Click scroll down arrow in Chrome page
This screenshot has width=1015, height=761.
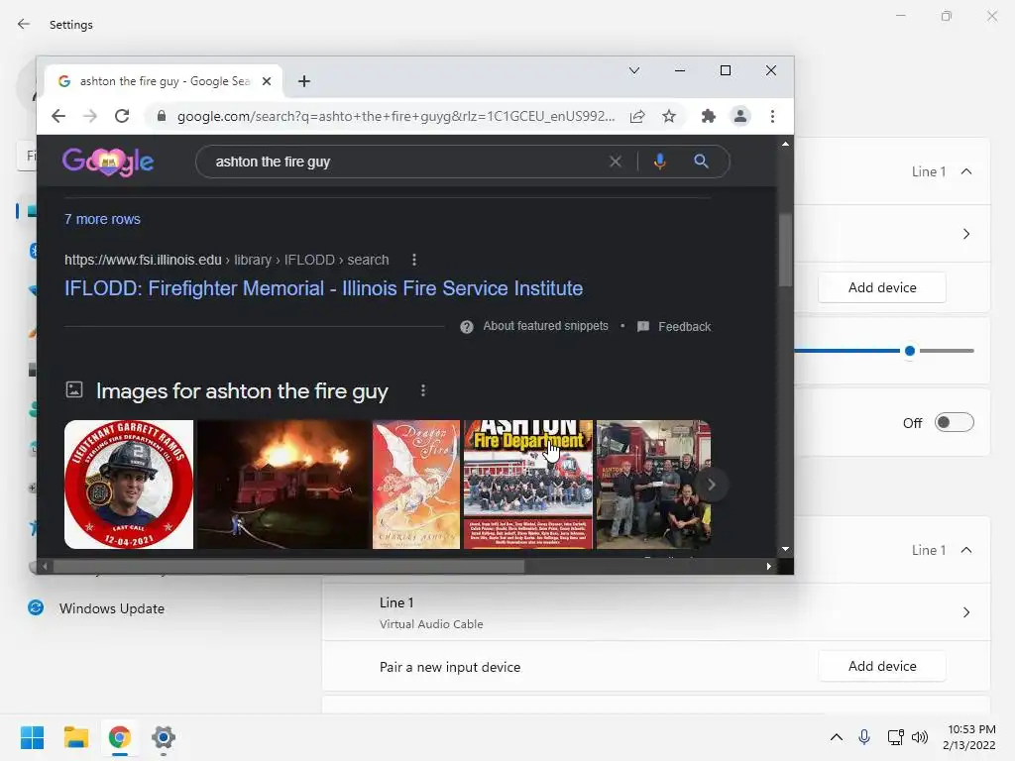785,549
